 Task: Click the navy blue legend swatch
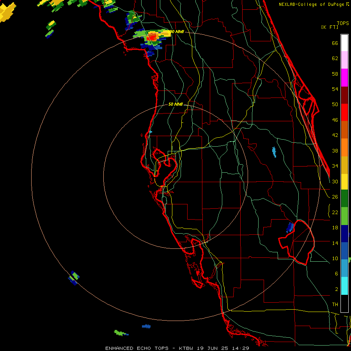click(x=344, y=234)
